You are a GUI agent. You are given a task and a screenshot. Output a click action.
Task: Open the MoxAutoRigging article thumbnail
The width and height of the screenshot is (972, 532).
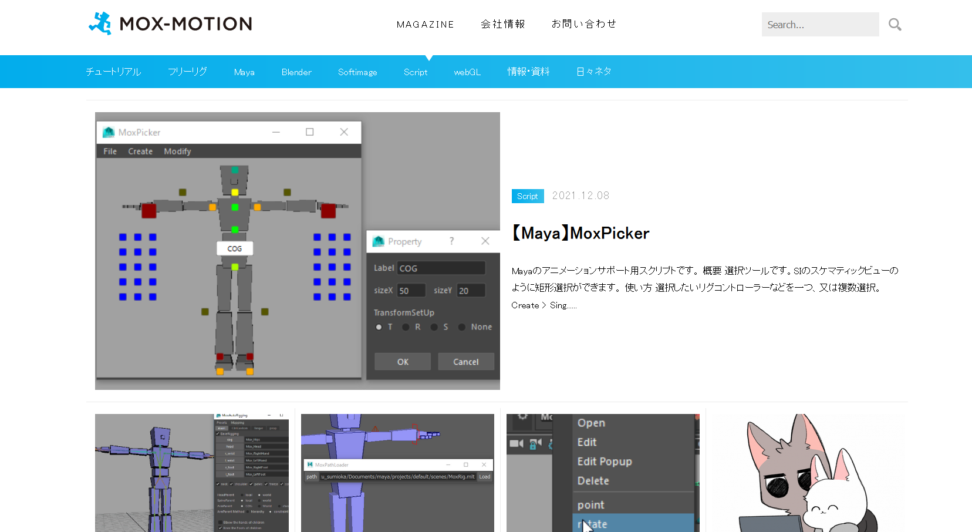pos(192,473)
